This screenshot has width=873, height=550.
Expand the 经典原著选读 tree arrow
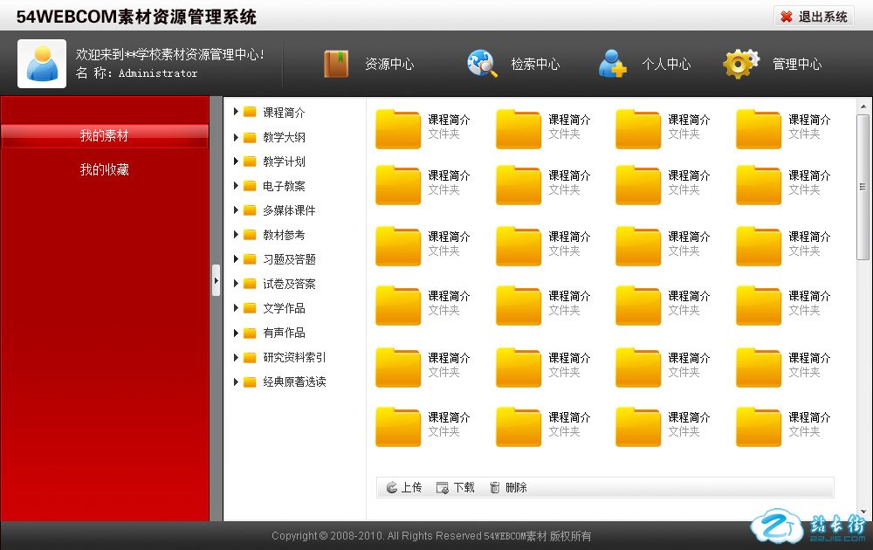point(236,382)
